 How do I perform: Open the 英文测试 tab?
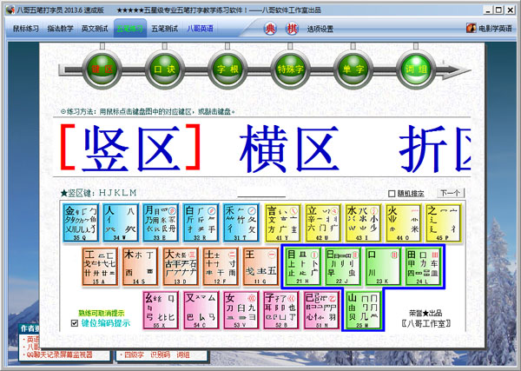point(95,29)
